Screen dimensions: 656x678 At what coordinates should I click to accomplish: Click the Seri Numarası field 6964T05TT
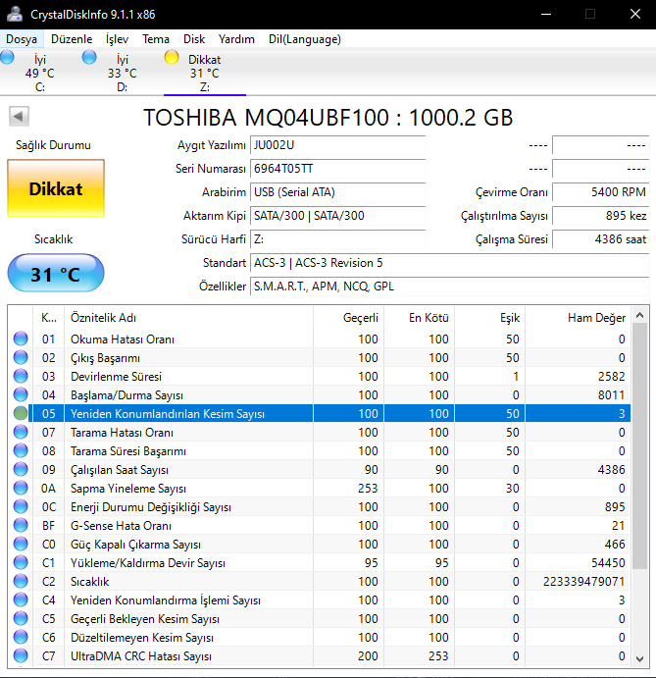[338, 169]
